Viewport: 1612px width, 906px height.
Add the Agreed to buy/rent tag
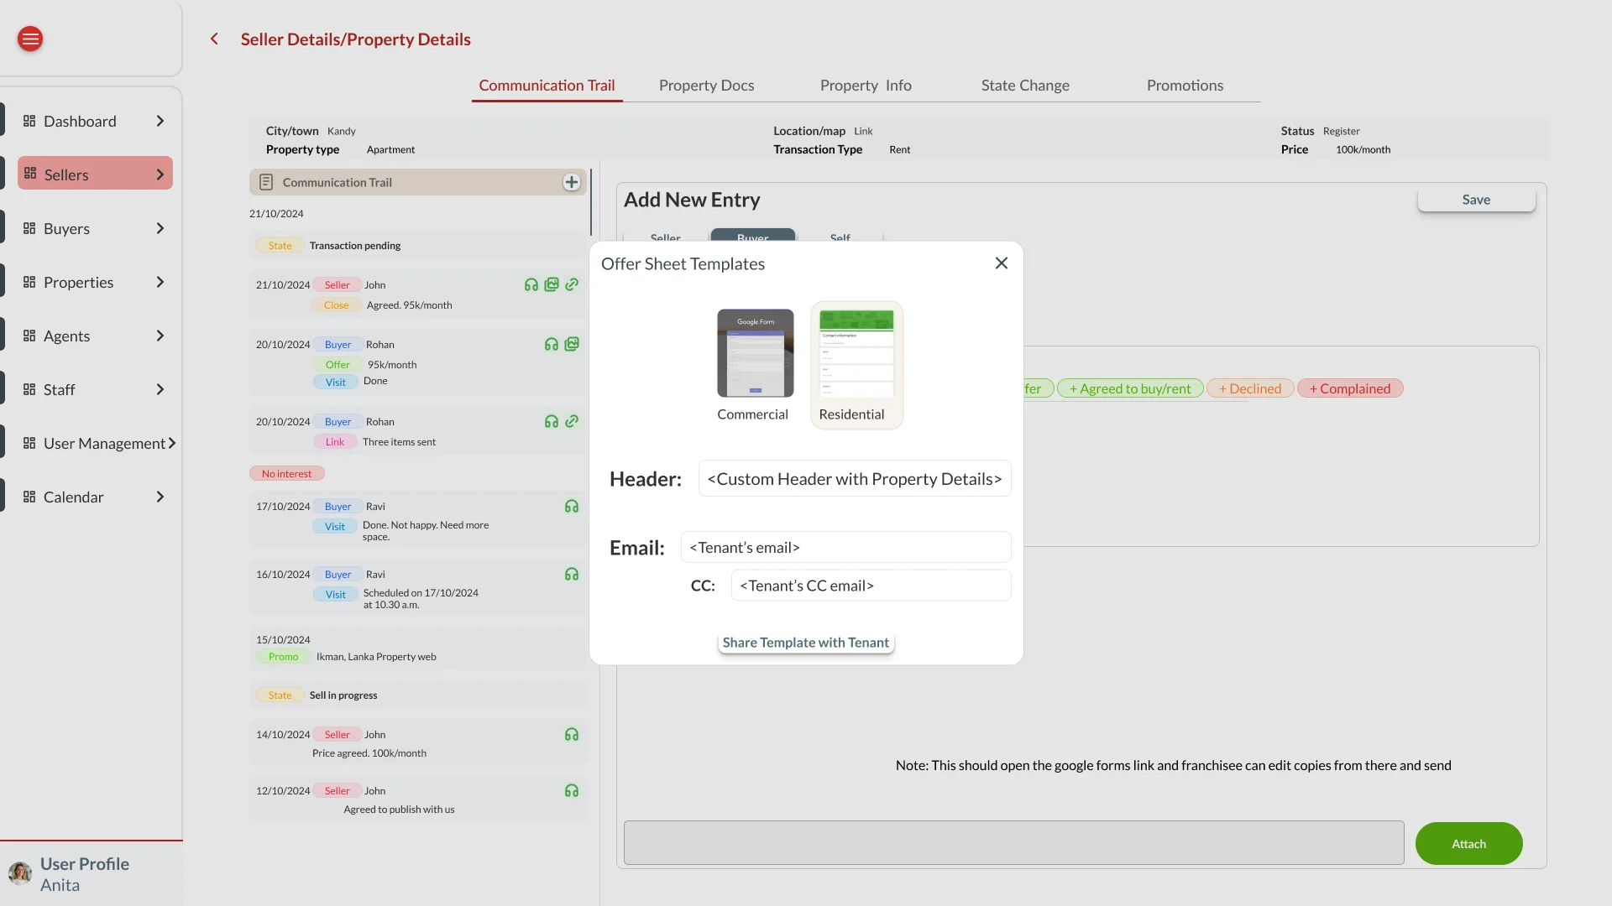click(x=1129, y=388)
